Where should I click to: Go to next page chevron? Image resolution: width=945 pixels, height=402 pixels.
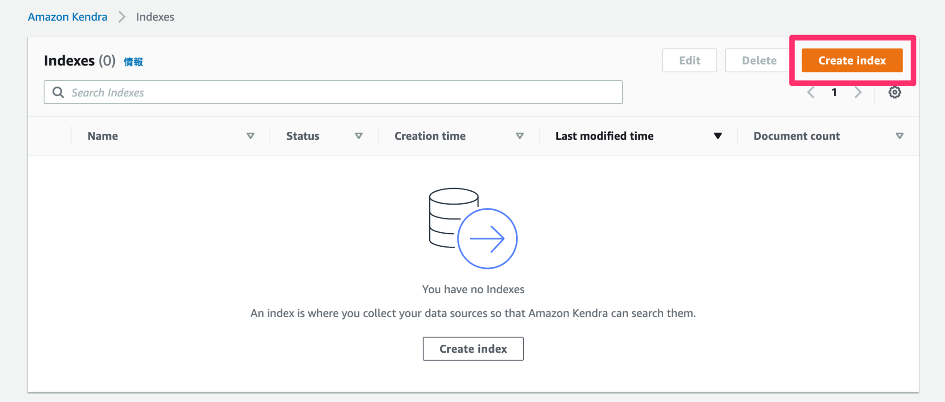point(858,92)
